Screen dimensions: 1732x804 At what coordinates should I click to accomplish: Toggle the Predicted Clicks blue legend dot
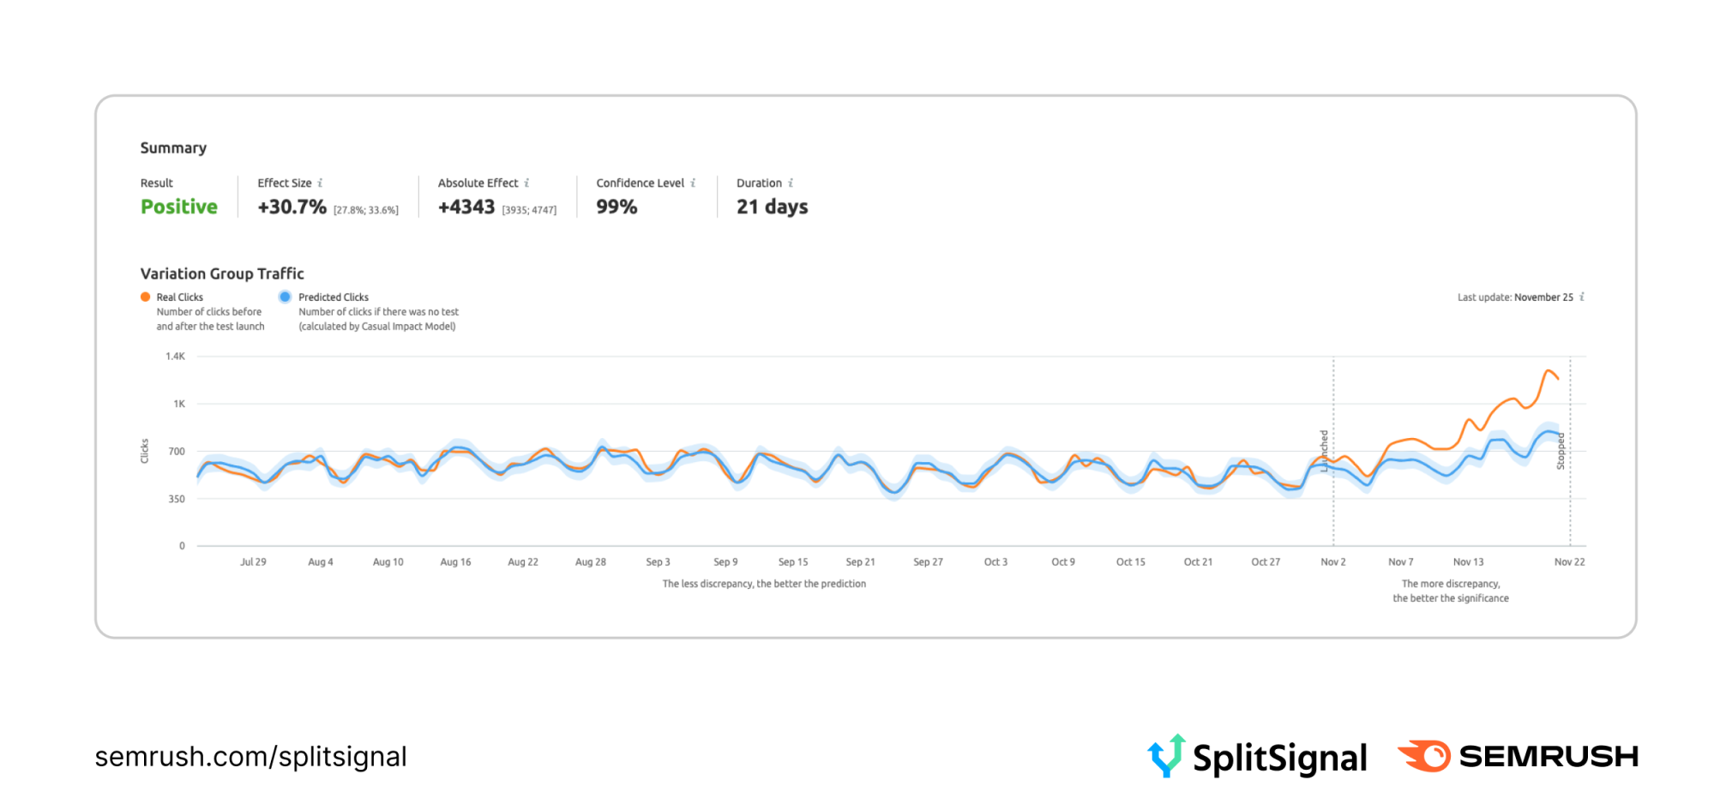[285, 297]
